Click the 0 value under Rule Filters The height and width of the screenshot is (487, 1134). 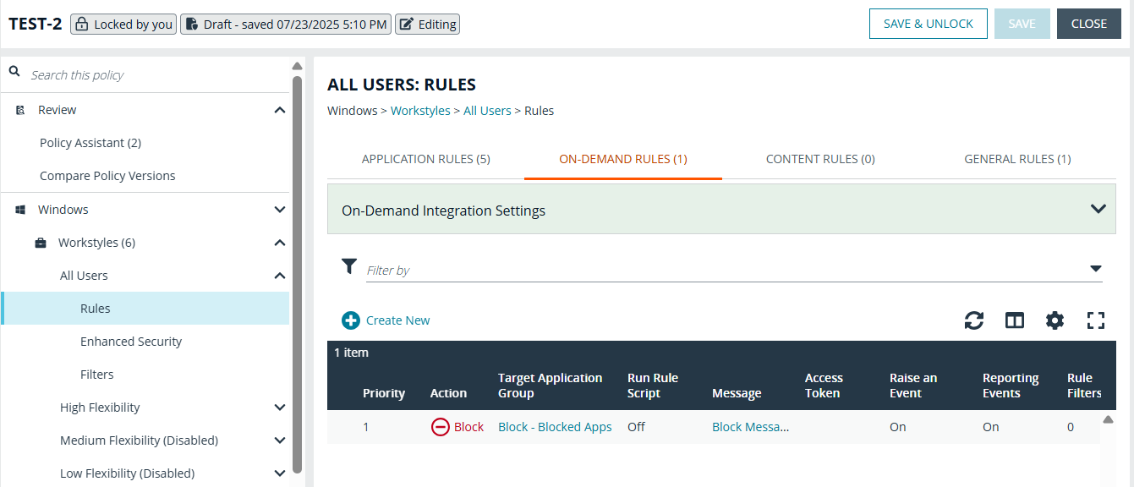click(x=1071, y=427)
